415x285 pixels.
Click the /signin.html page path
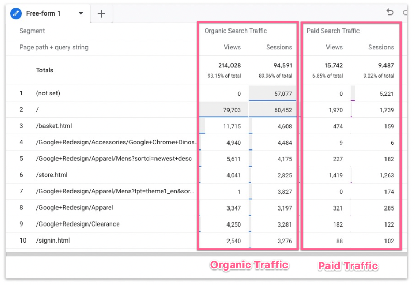point(53,241)
